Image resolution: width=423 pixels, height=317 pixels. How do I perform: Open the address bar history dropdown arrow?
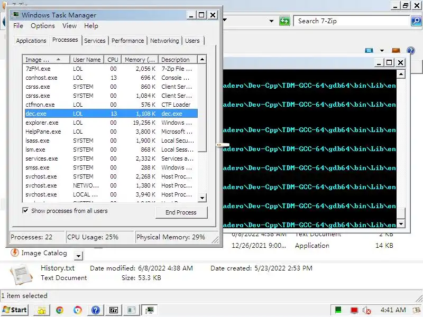pos(271,21)
